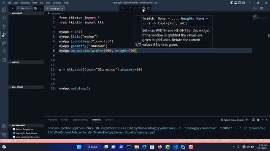Collapse the BREAKPOINTS section

(26, 125)
